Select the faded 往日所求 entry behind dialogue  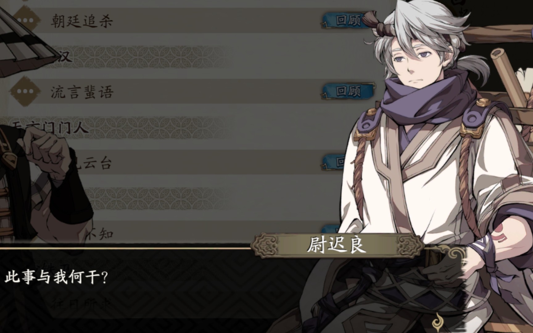tap(81, 305)
